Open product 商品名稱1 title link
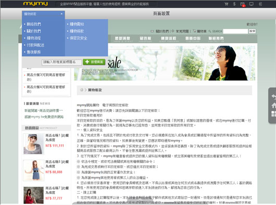276x205 pixels. pos(57,137)
